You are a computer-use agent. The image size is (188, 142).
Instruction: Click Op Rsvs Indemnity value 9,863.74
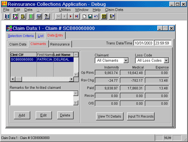pyautogui.click(x=107, y=73)
